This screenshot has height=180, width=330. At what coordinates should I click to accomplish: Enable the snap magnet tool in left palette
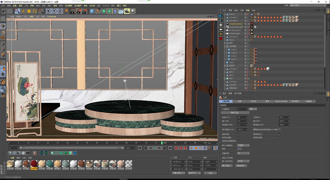[3, 82]
